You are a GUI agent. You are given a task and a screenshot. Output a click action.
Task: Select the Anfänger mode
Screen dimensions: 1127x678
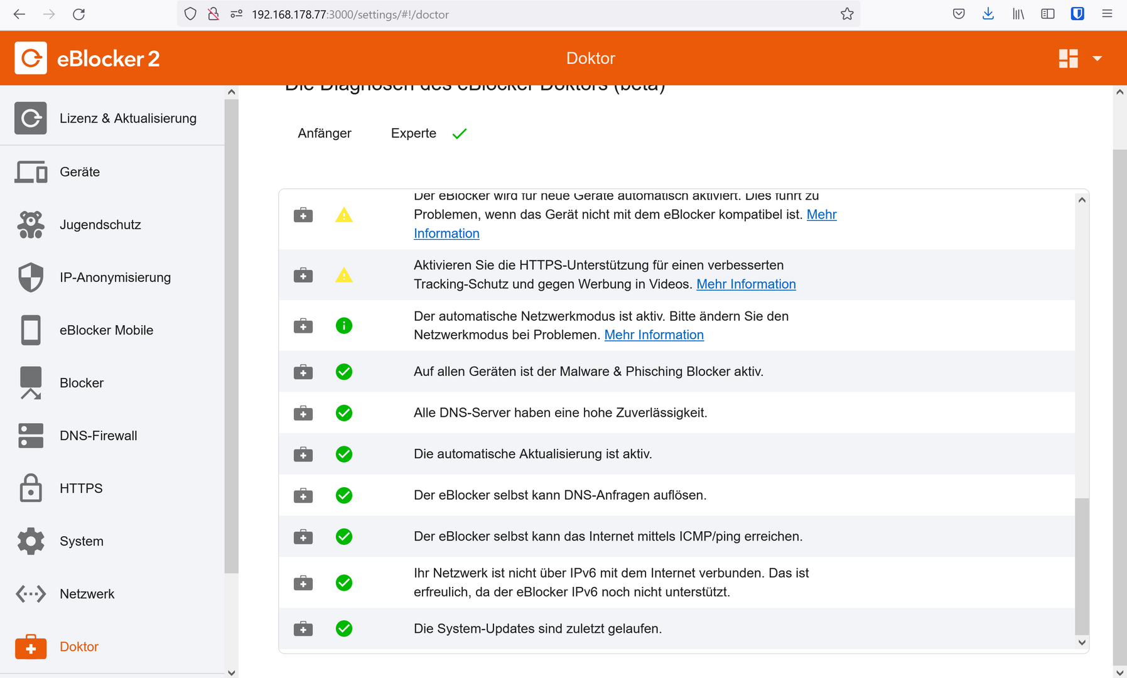pyautogui.click(x=325, y=133)
